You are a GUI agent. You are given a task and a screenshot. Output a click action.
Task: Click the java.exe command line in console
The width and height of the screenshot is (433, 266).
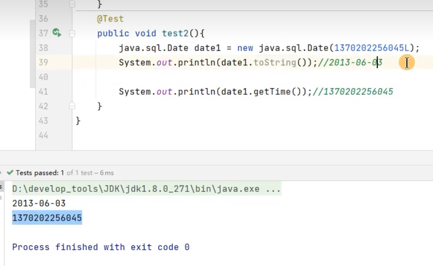click(x=146, y=189)
